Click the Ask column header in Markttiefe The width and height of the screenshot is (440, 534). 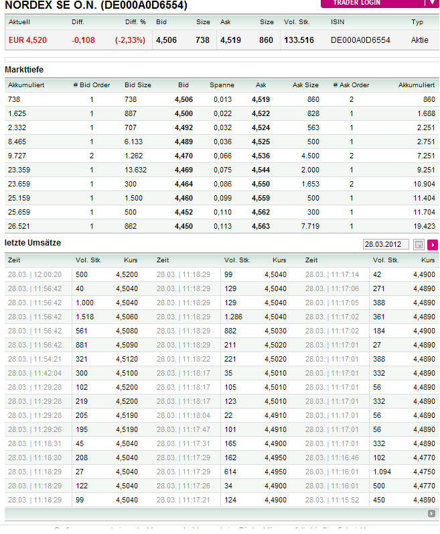pos(261,85)
